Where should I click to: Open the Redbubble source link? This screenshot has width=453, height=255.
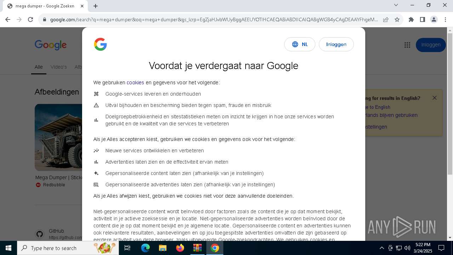point(50,185)
